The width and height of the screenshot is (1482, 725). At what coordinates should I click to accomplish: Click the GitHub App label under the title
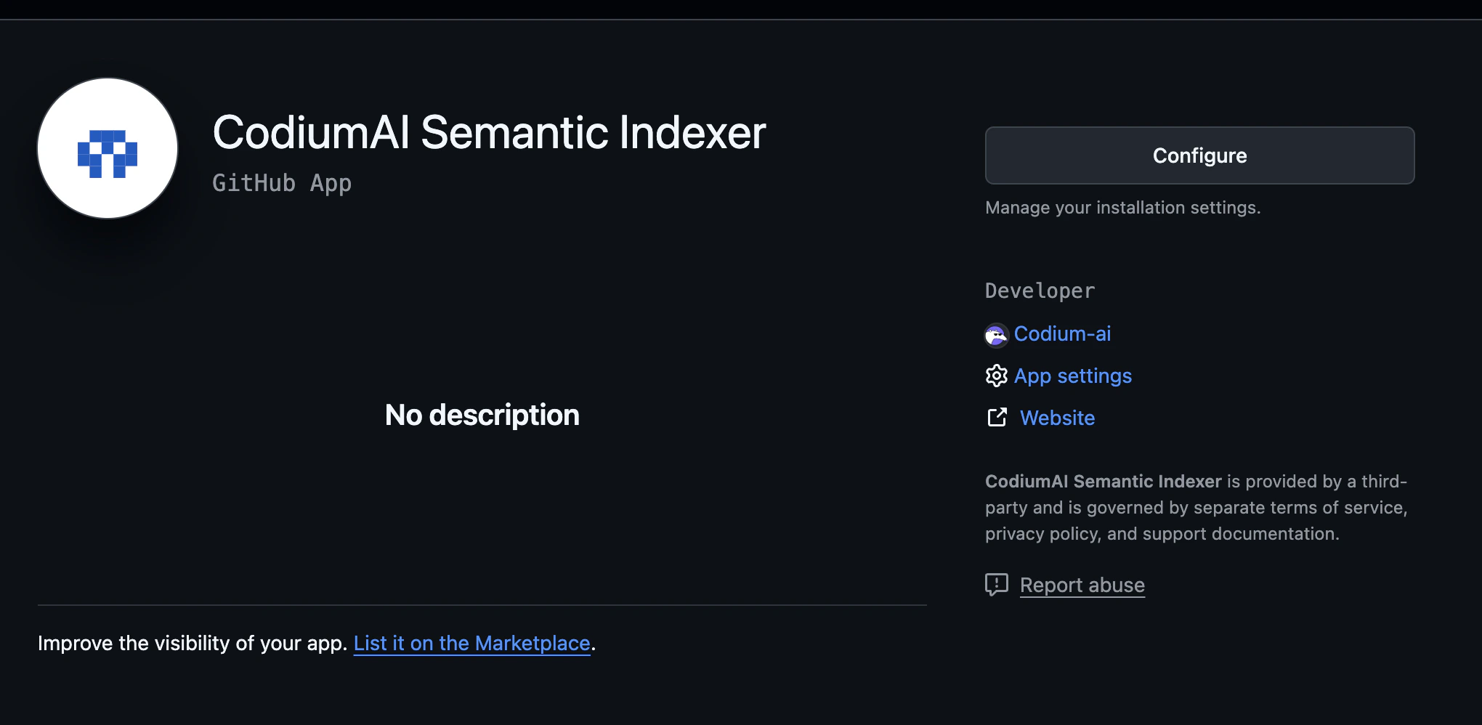click(281, 182)
